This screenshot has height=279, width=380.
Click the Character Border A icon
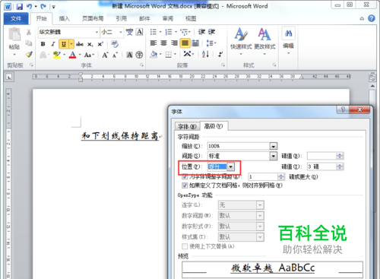(x=139, y=32)
